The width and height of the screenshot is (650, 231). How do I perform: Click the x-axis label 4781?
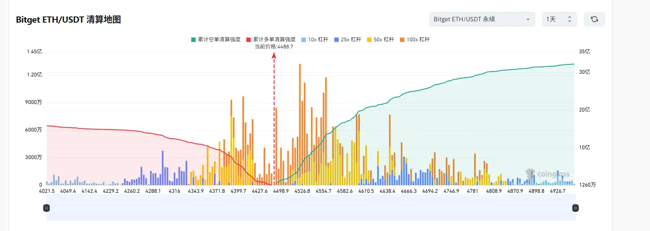[x=473, y=191]
